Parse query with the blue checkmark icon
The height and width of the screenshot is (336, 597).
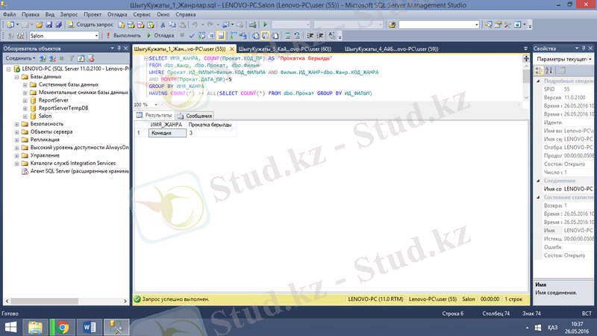coord(192,35)
